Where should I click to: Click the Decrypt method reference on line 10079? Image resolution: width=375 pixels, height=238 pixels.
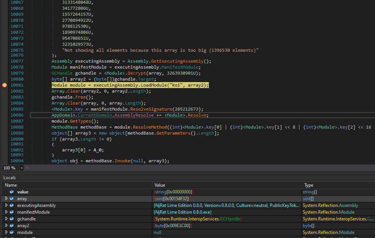coord(137,73)
